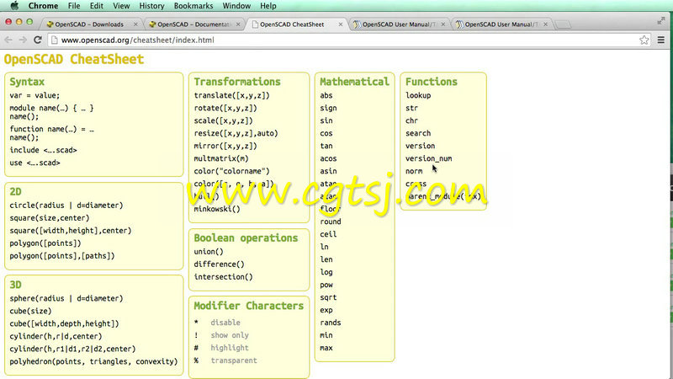Switch to the first OpenSCAD User Manual tab

coord(399,24)
